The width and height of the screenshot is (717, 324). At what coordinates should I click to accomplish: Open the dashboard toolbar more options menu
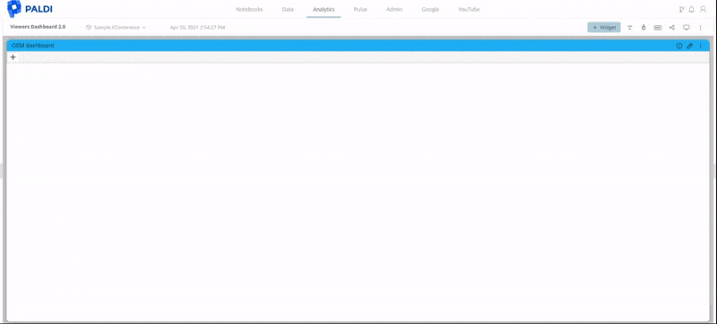tap(700, 28)
